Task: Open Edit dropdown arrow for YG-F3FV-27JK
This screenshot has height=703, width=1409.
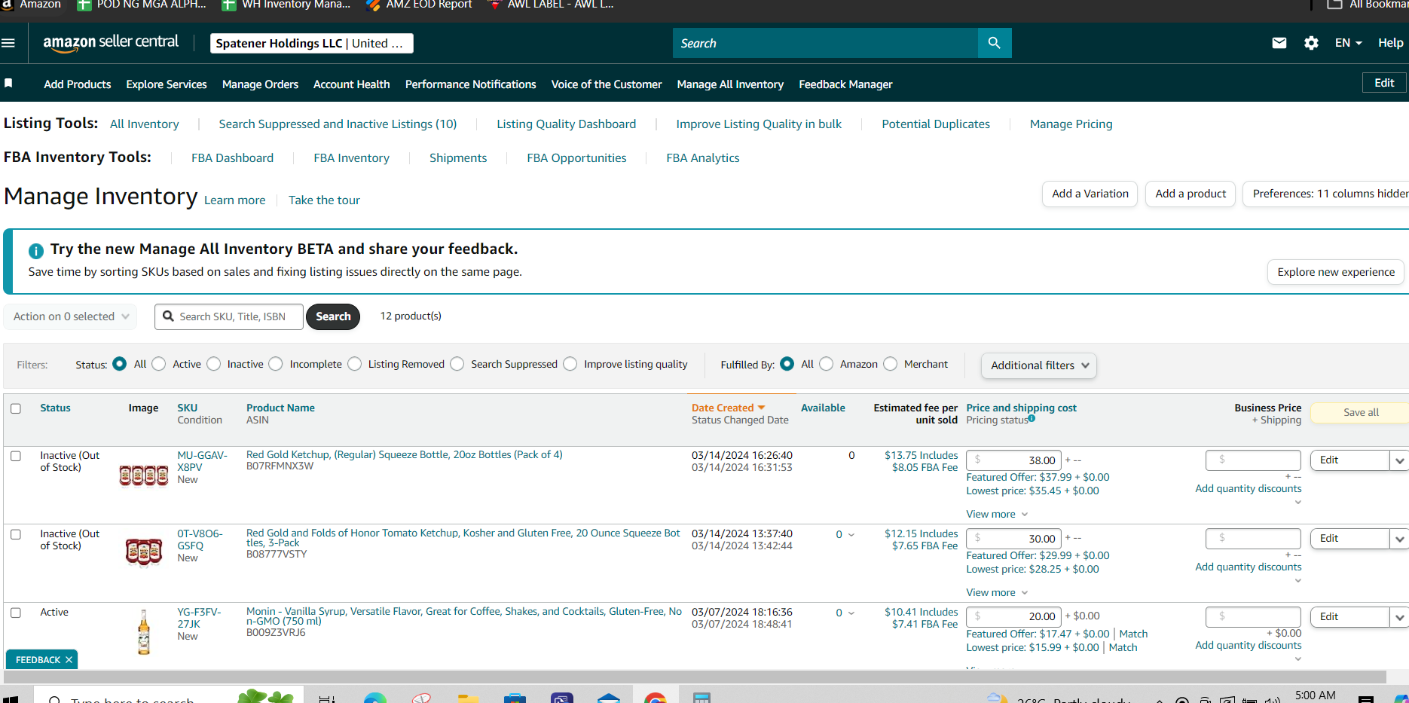Action: [x=1399, y=617]
